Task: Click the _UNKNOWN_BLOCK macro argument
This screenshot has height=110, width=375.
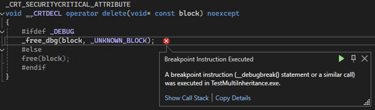Action: click(x=119, y=41)
